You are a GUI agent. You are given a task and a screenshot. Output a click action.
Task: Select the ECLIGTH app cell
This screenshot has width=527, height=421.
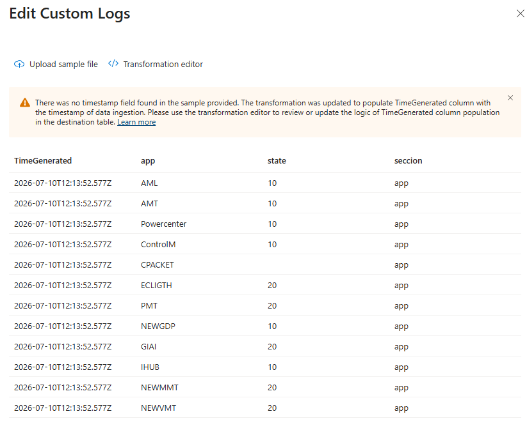pos(156,286)
